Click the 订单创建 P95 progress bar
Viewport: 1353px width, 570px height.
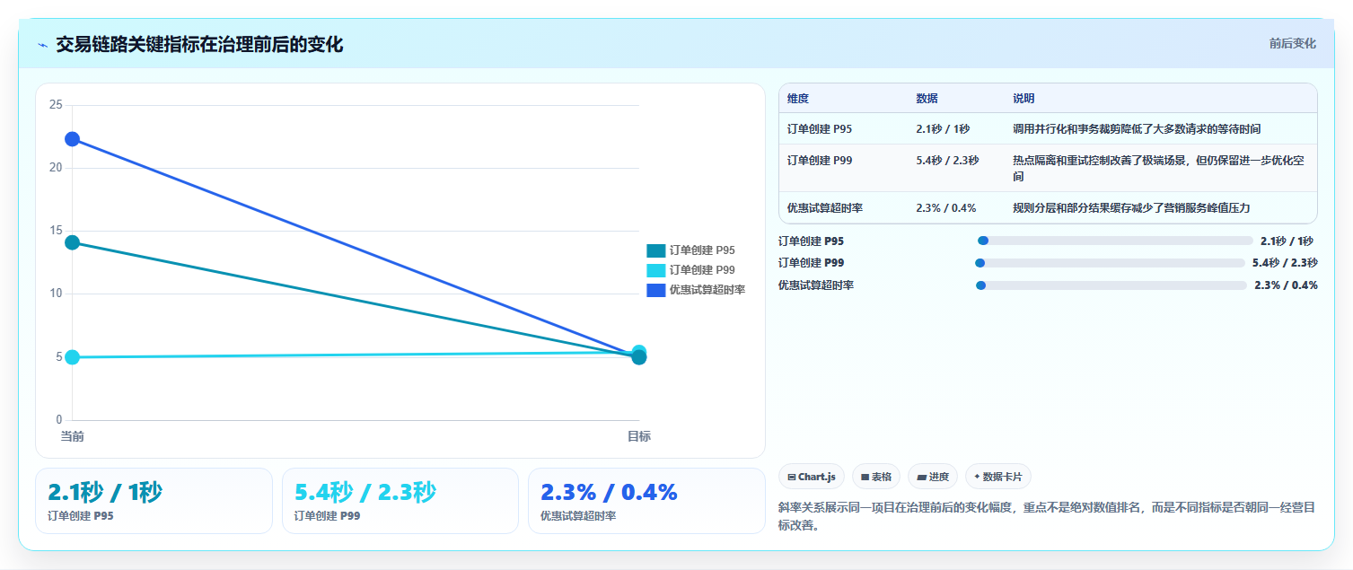pos(1115,241)
